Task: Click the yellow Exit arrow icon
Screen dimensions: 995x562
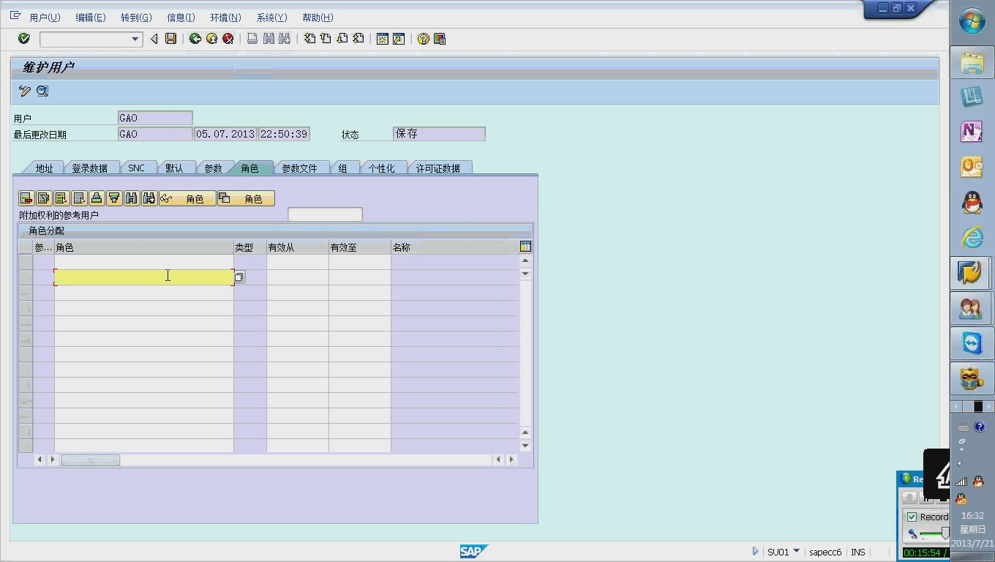Action: tap(211, 39)
